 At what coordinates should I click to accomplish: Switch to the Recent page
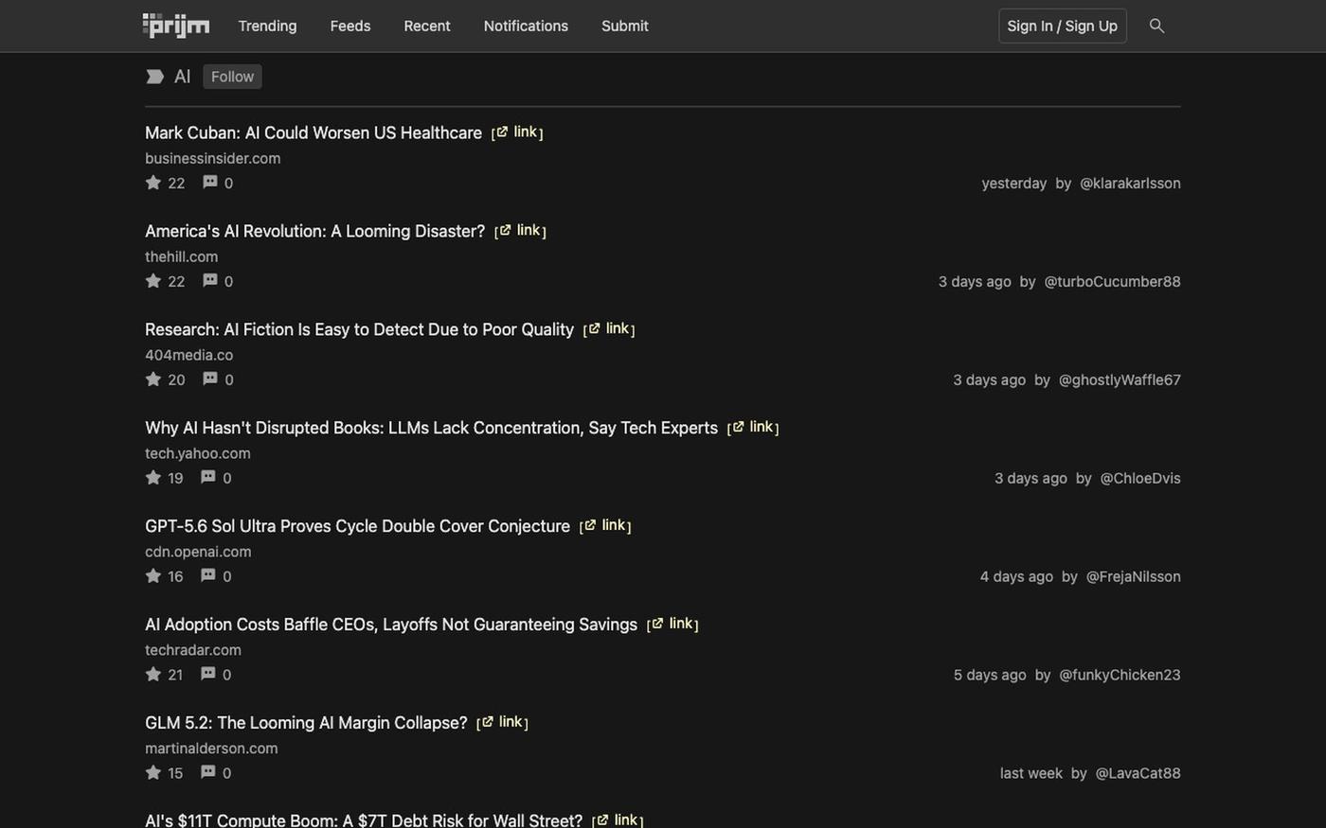(x=427, y=26)
